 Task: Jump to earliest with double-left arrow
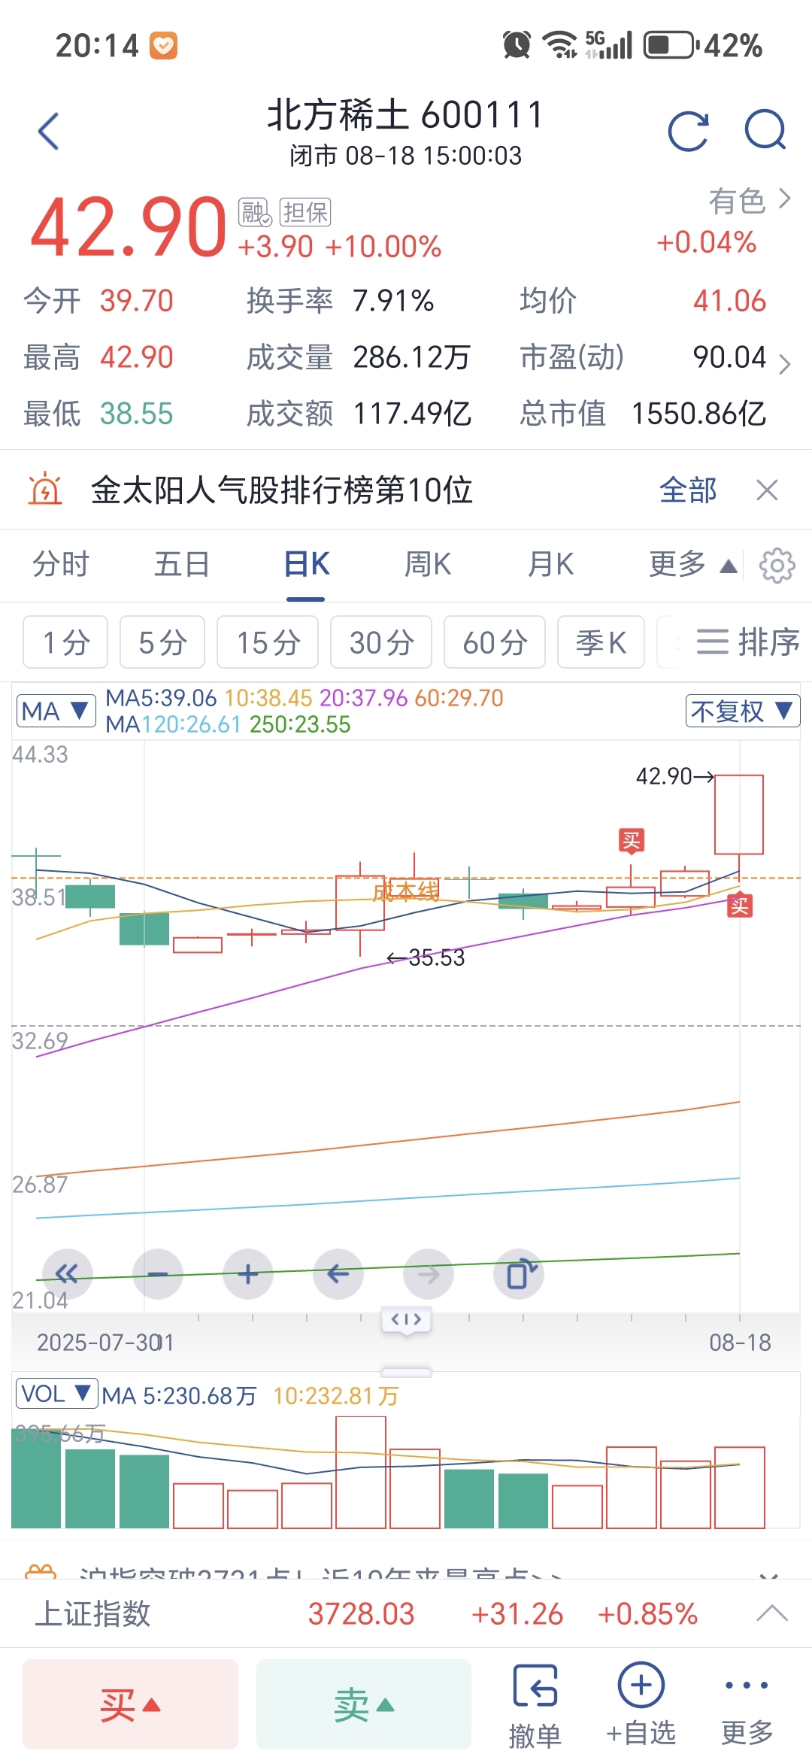pos(68,1274)
